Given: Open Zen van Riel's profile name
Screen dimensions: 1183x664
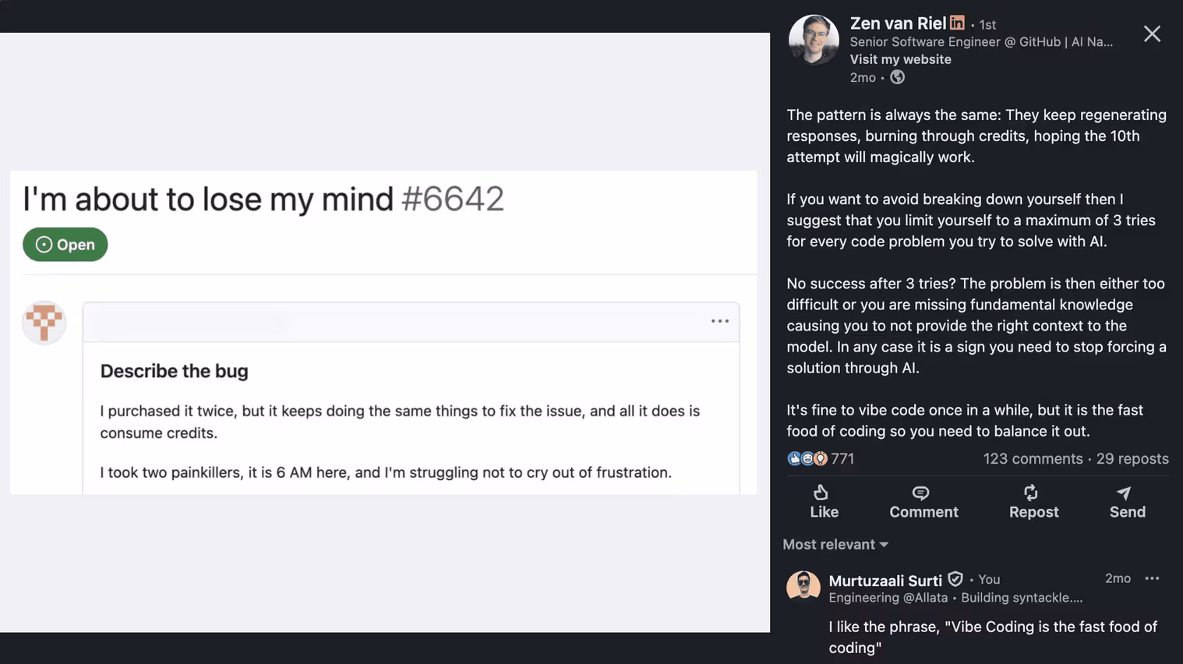Looking at the screenshot, I should 898,23.
